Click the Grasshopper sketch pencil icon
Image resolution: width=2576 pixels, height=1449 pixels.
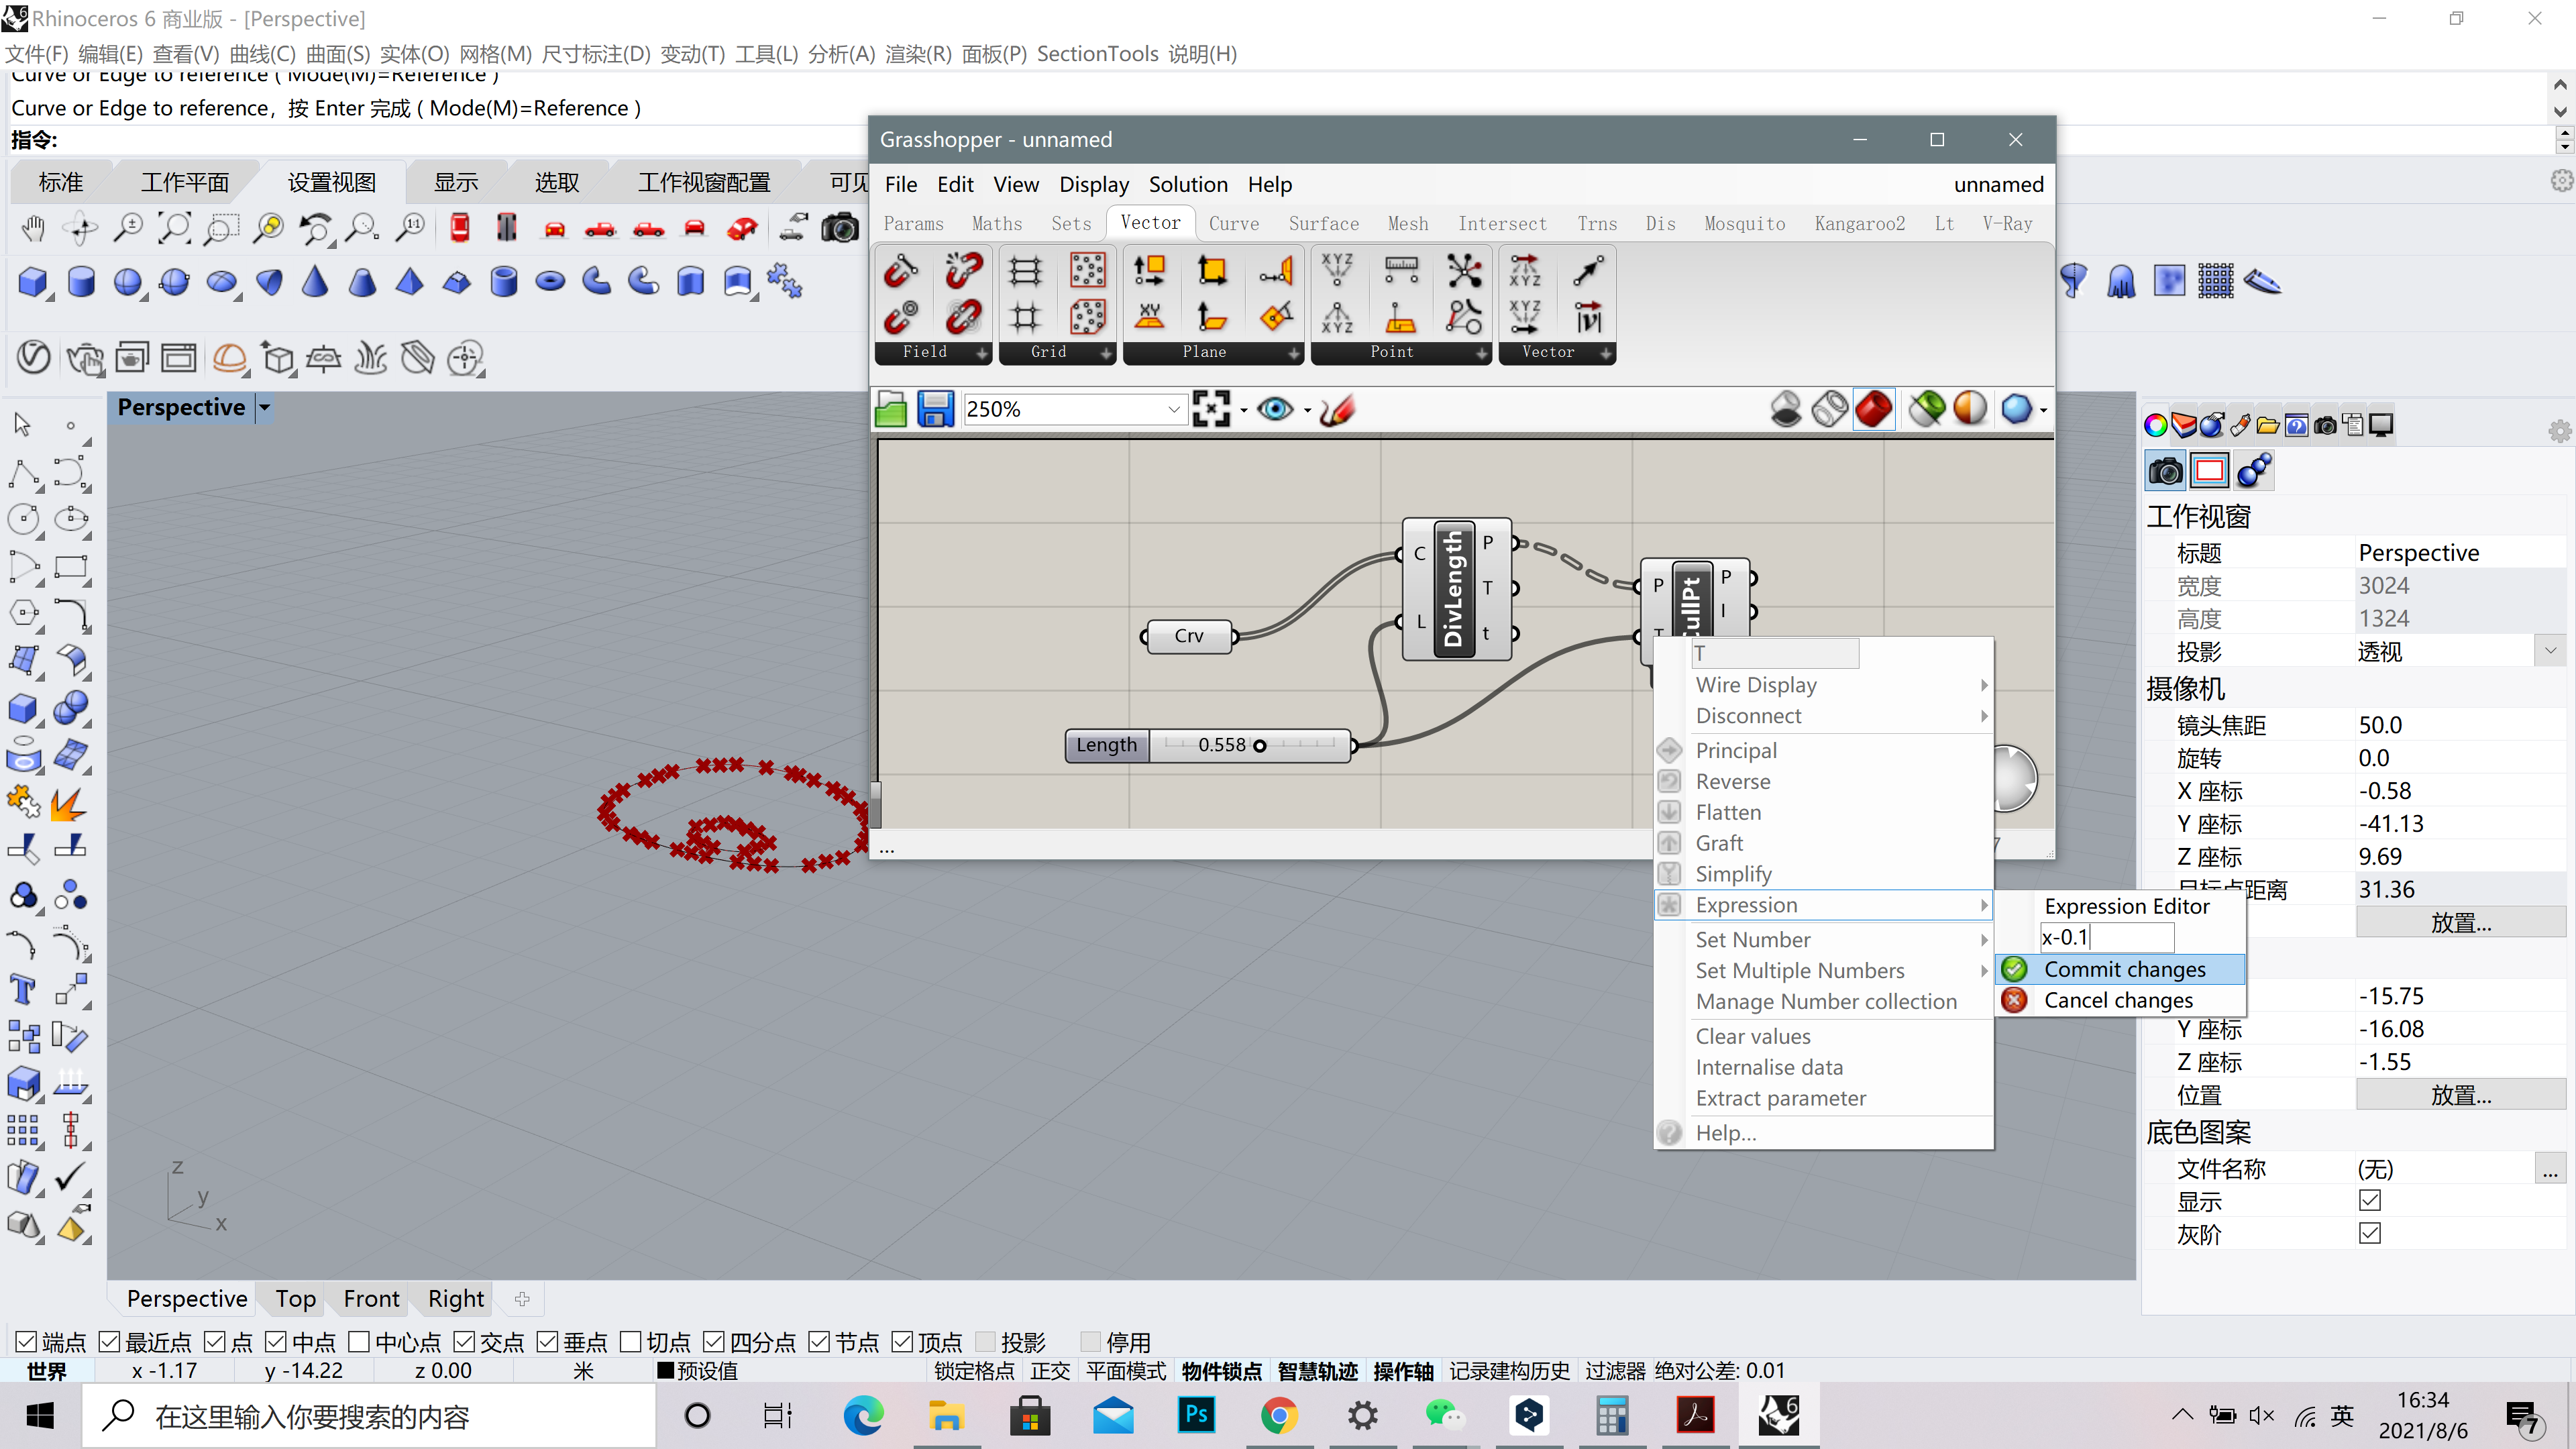click(1337, 409)
